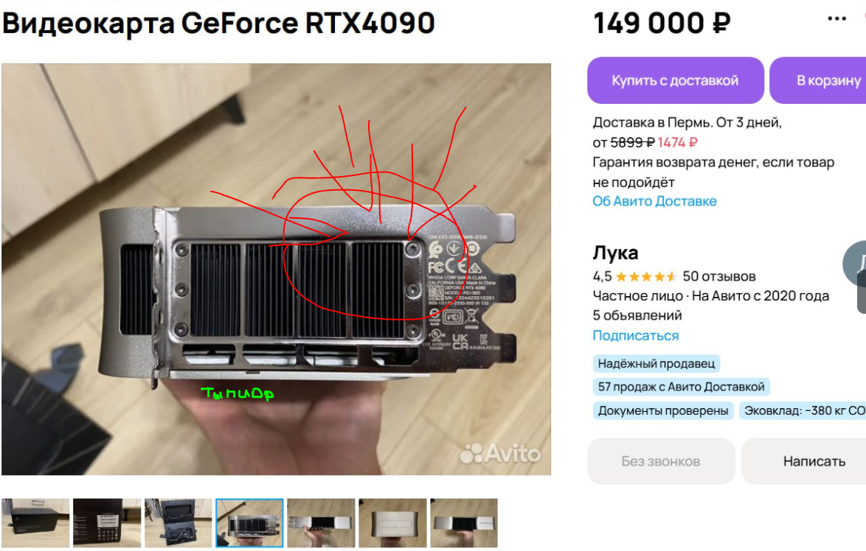The height and width of the screenshot is (551, 866).
Task: Select second thumbnail with box label
Action: [x=107, y=523]
